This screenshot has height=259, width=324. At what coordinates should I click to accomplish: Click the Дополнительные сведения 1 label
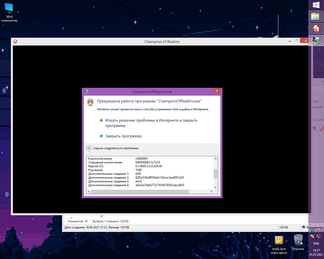[109, 174]
